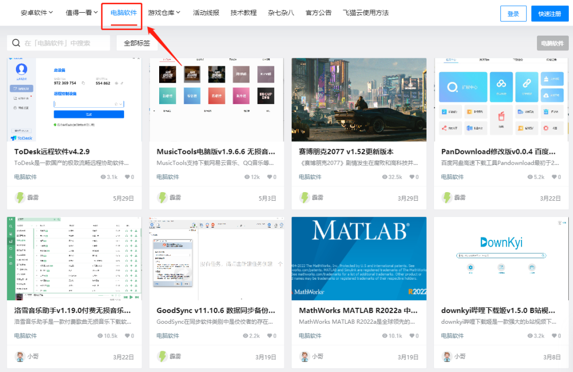Click the 32.5k views icon on 赛博朋克2077 card

click(385, 177)
